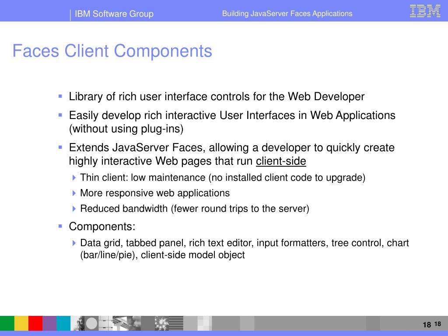Click the green square in footer strip
The image size is (448, 336).
click(7, 323)
